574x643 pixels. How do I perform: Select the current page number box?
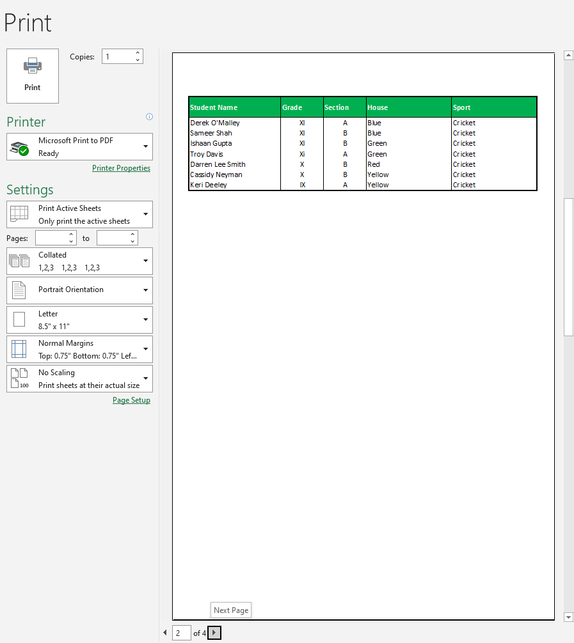[181, 632]
